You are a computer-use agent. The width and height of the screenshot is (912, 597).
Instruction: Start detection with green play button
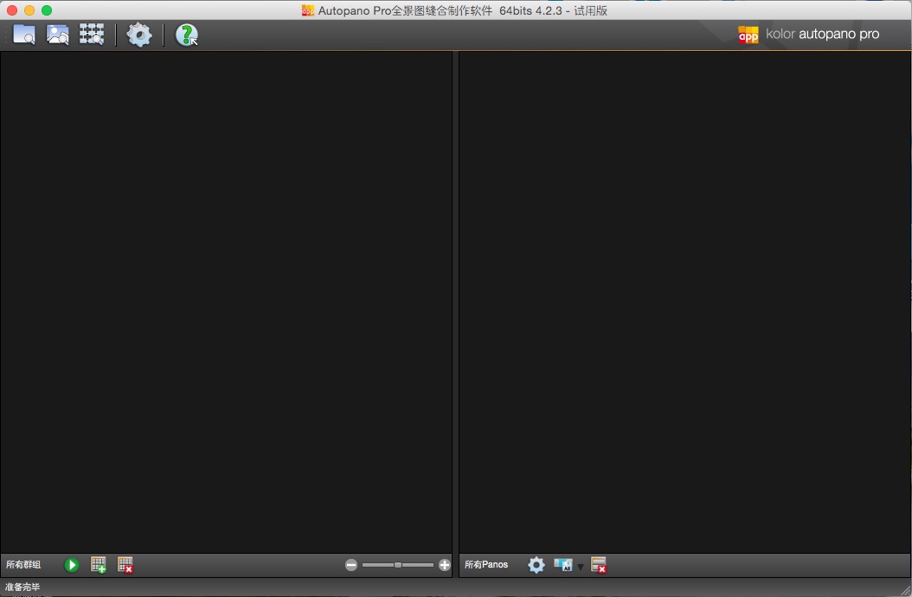coord(72,565)
